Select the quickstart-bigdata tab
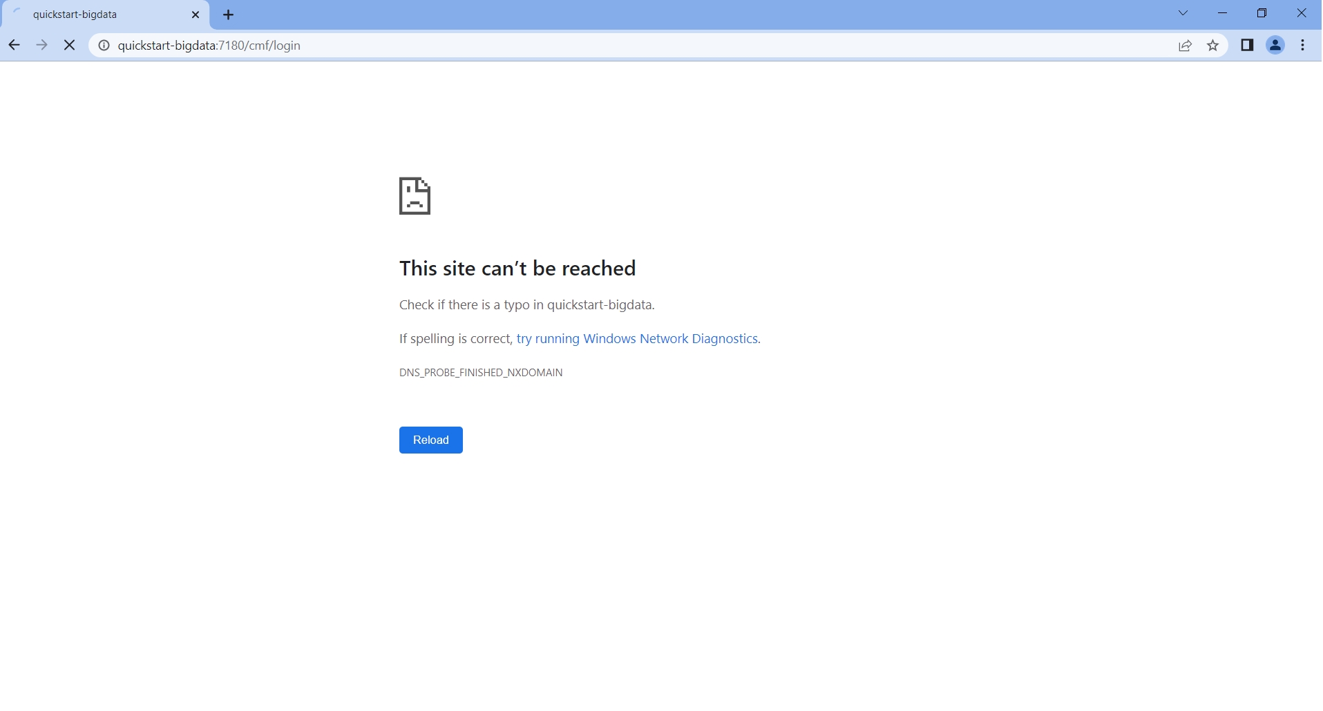This screenshot has height=711, width=1323. [x=105, y=14]
